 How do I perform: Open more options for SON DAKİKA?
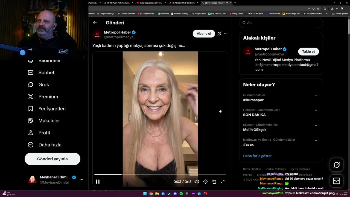coord(317,111)
